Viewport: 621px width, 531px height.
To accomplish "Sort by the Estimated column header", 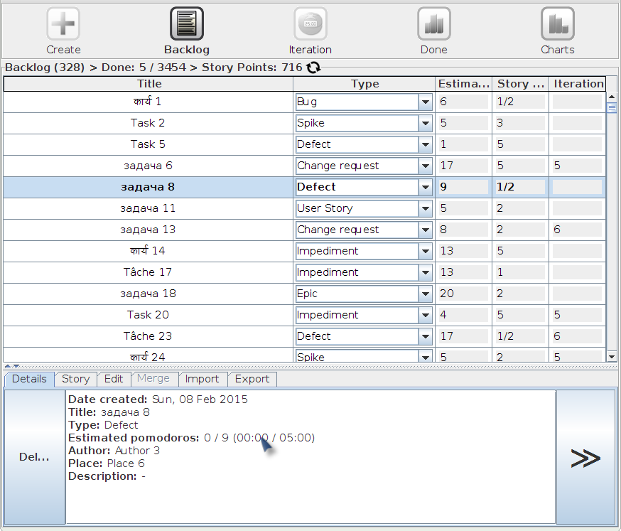I will click(464, 84).
